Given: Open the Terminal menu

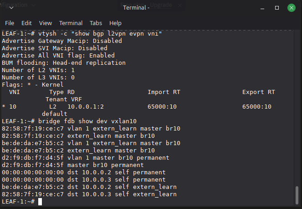Looking at the screenshot, I should tap(71, 23).
